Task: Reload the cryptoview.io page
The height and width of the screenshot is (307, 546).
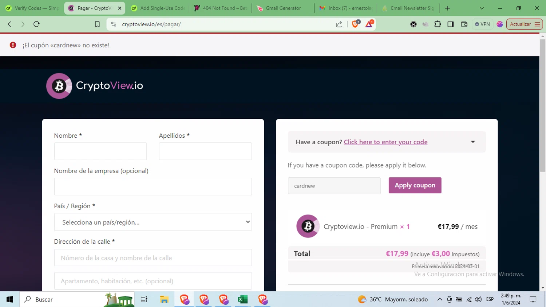Action: [x=36, y=24]
